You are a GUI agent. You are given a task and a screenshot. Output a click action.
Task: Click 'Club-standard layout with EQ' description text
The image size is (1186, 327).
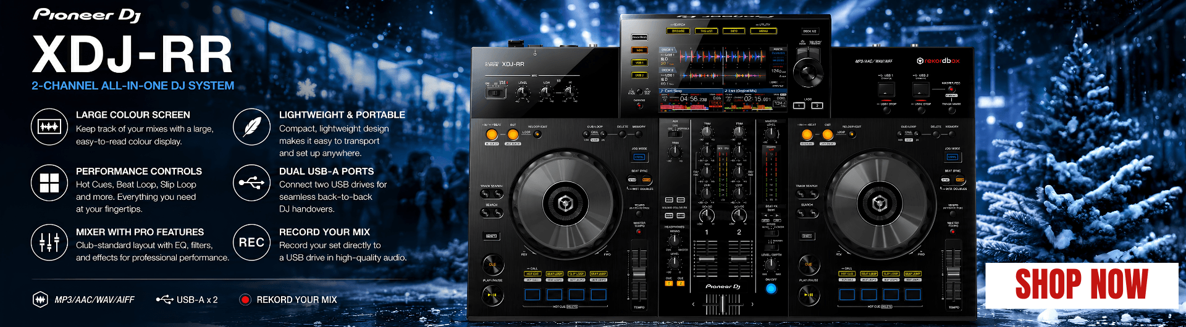153,251
